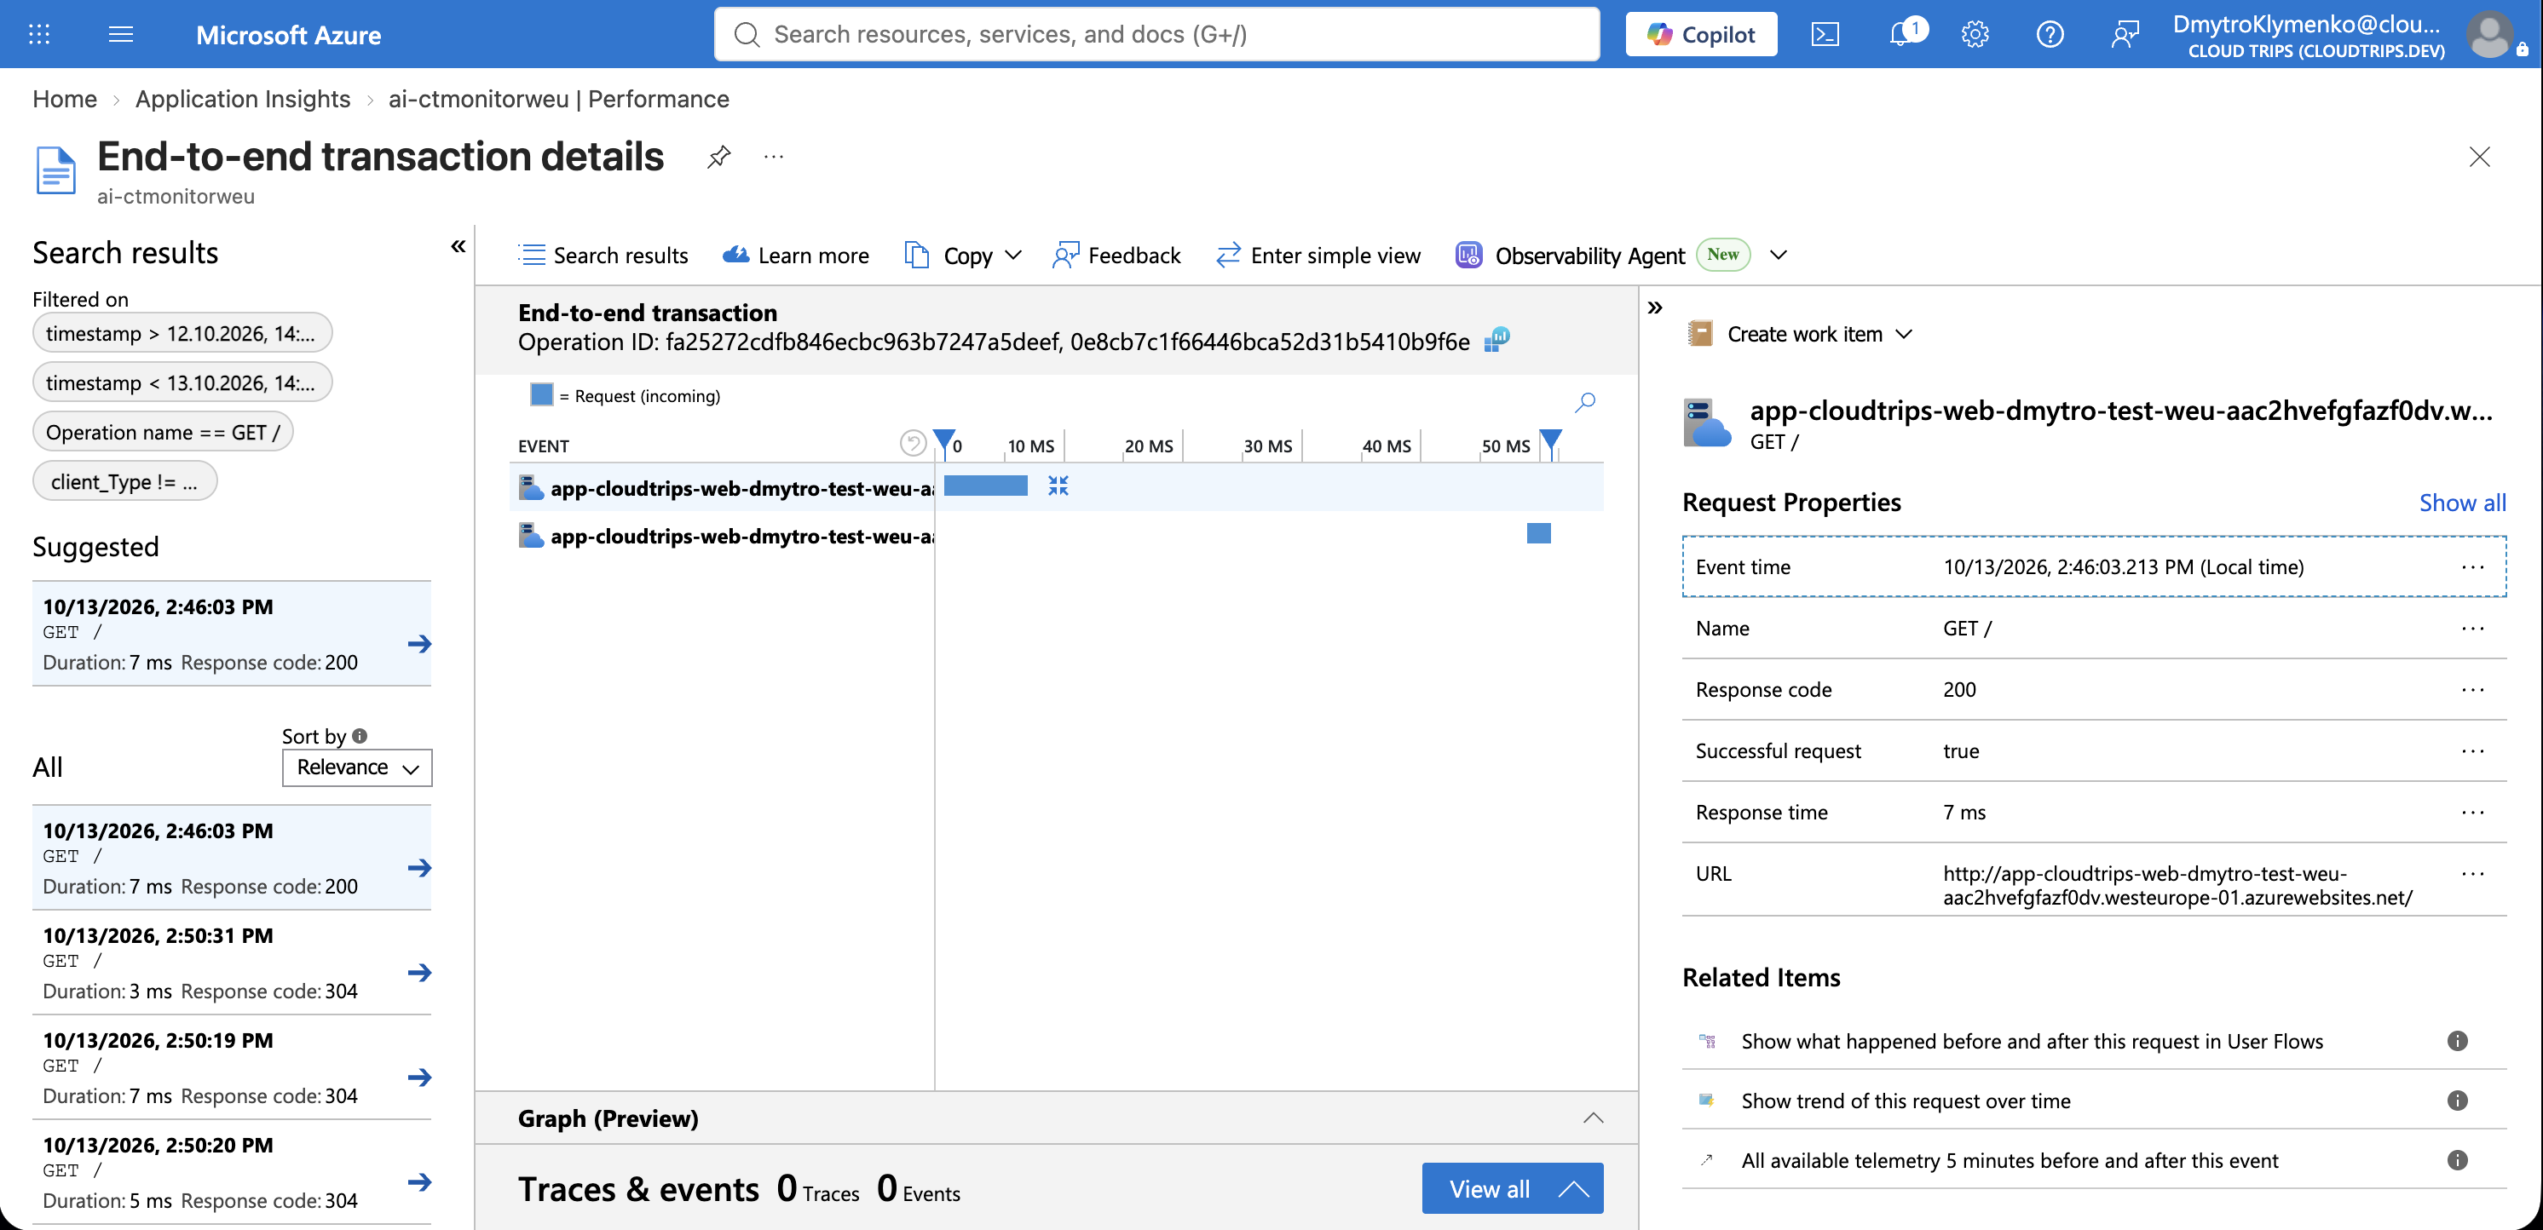Open the ellipsis menu beside the title

click(774, 156)
